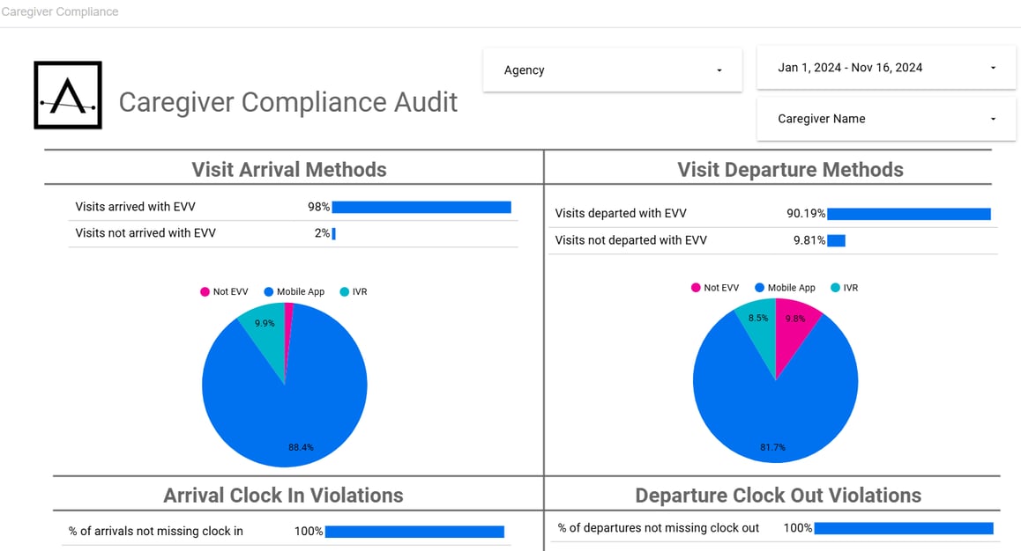
Task: Click the 90.19% Visits departed with EVV bar
Action: pos(908,214)
